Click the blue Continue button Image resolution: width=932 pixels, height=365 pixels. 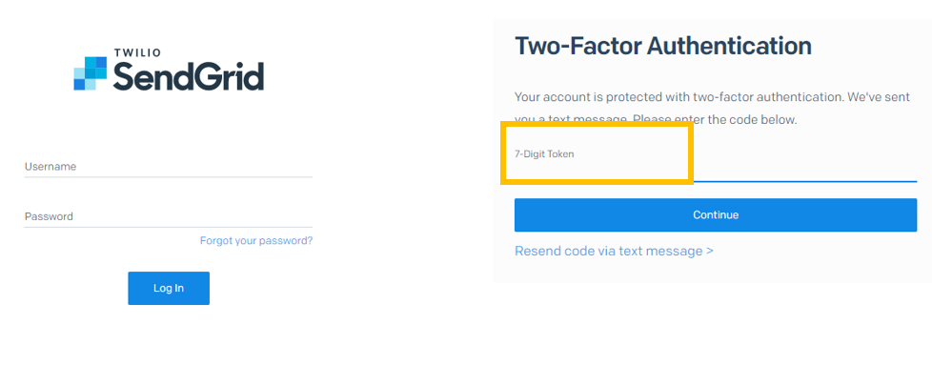pyautogui.click(x=716, y=215)
